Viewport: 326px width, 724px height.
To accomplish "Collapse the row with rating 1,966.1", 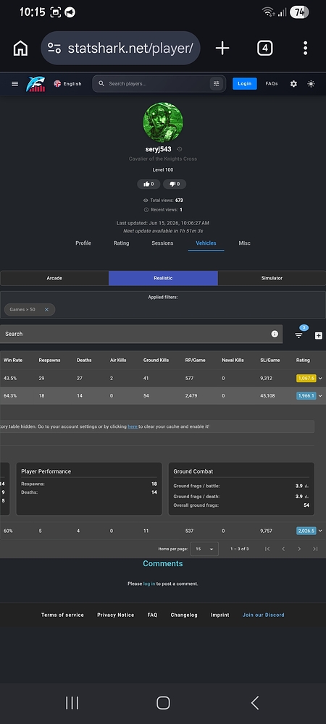I will point(320,396).
